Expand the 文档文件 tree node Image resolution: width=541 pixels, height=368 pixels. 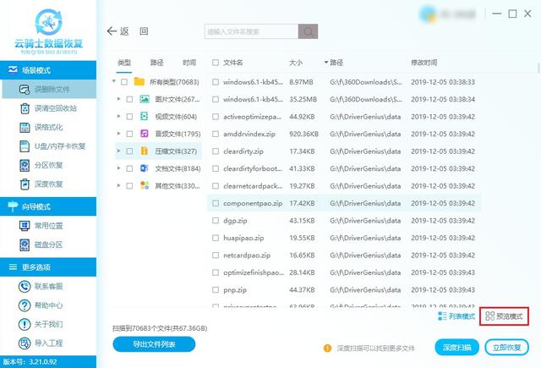click(x=118, y=168)
